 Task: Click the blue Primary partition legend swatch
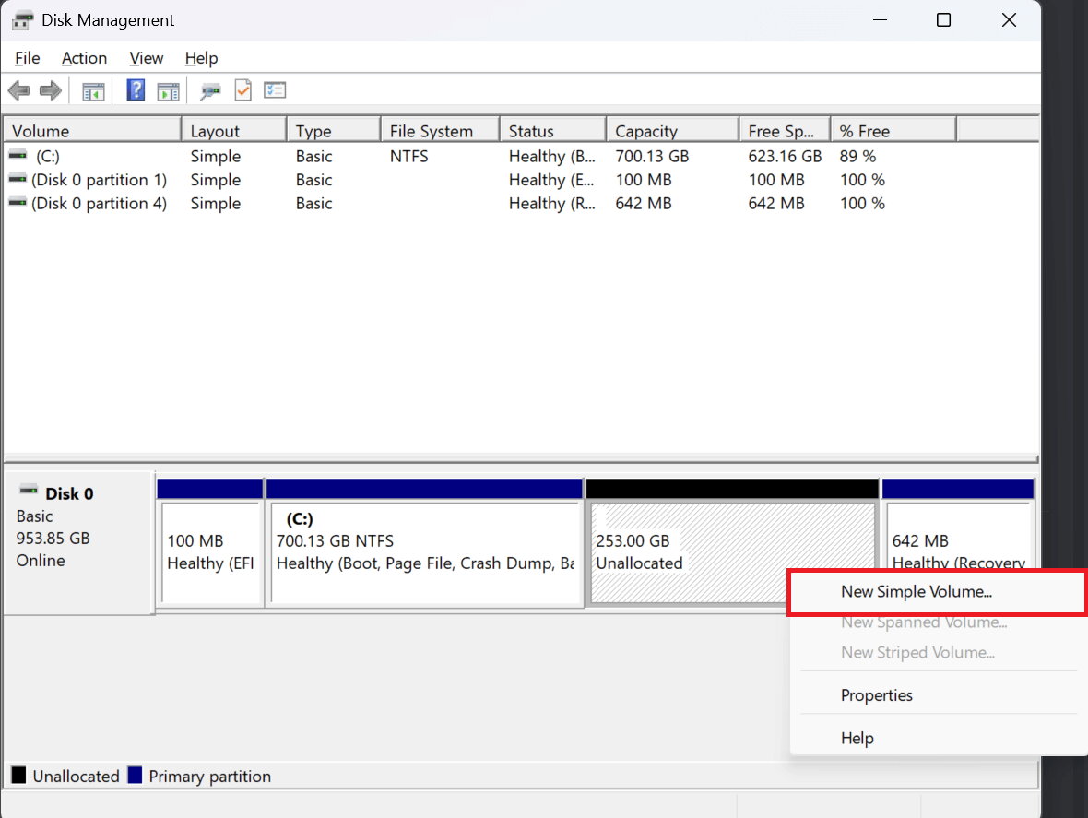136,775
